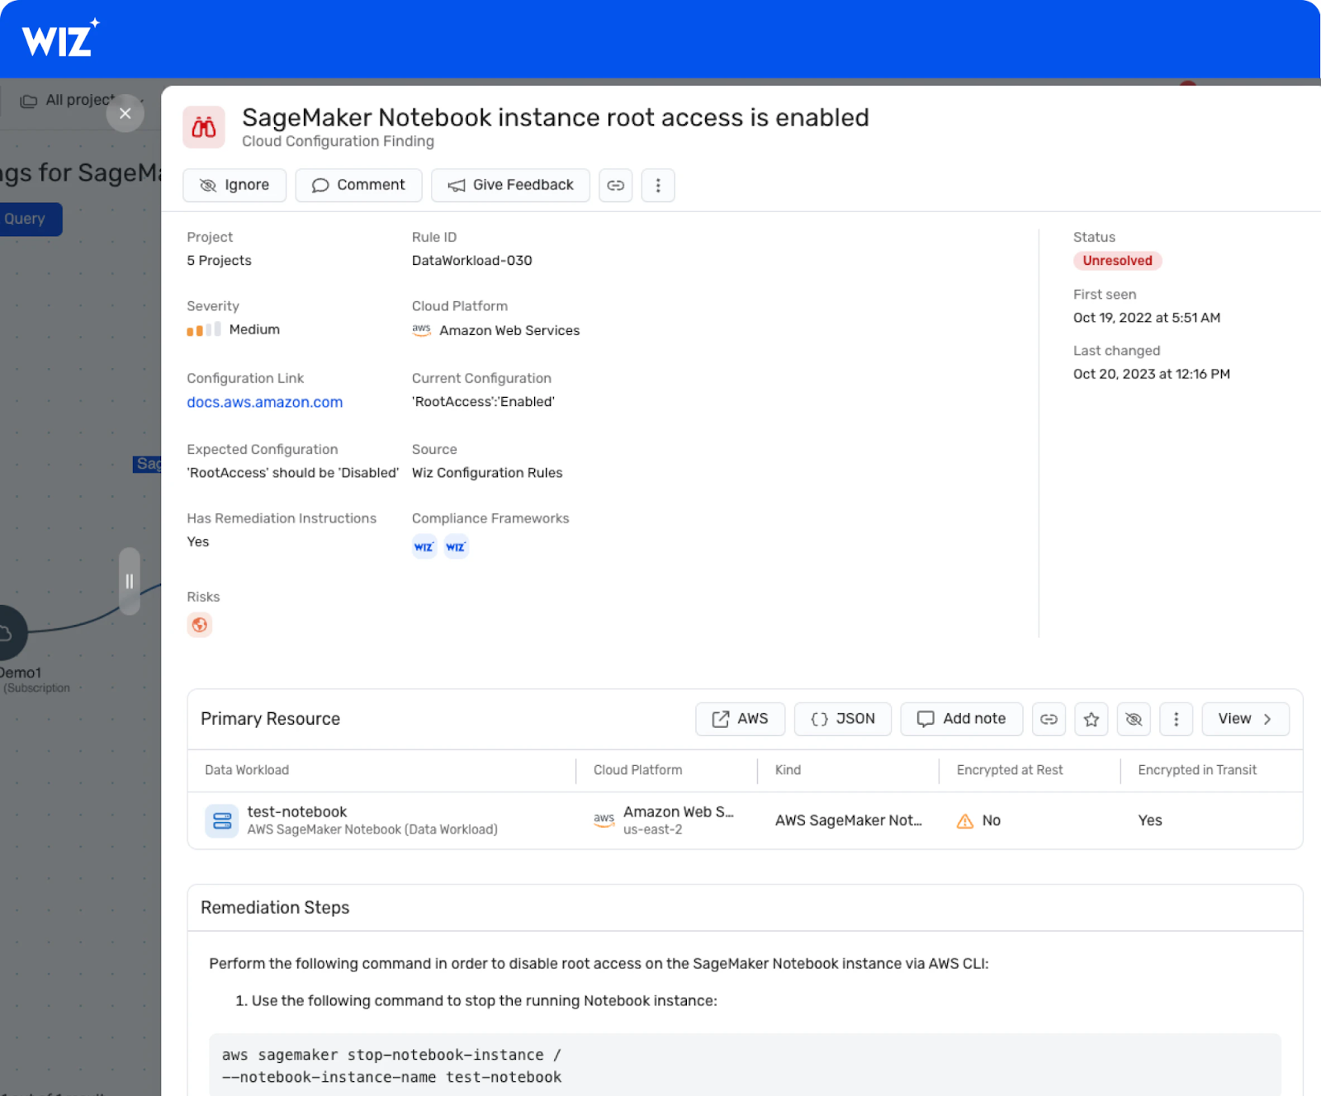
Task: Click the 'RootAccess':'Enabled' current configuration value
Action: [483, 402]
